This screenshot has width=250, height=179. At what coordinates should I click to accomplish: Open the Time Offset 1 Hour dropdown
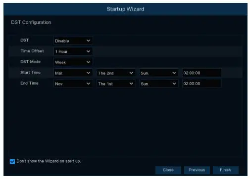click(73, 51)
